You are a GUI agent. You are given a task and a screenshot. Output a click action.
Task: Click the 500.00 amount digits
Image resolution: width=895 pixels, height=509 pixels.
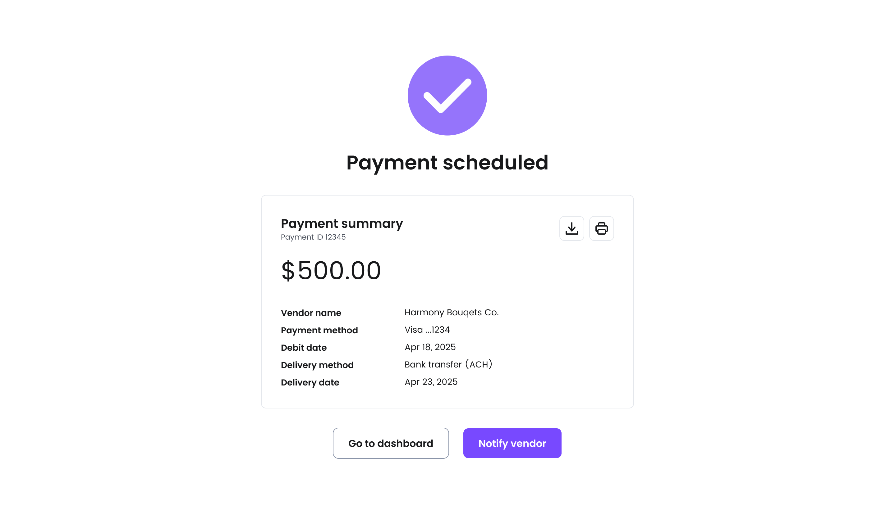(339, 270)
